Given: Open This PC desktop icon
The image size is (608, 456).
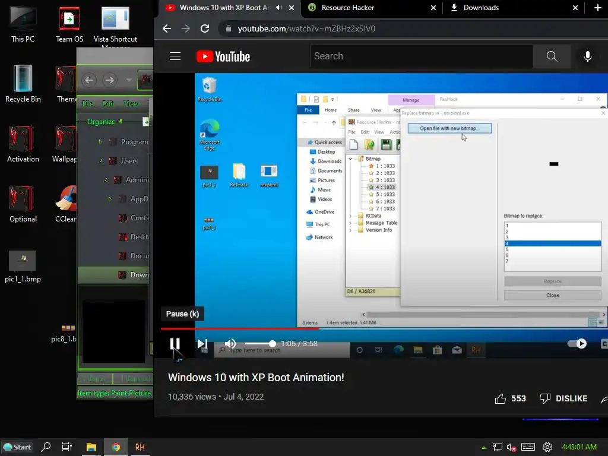Looking at the screenshot, I should [x=23, y=23].
